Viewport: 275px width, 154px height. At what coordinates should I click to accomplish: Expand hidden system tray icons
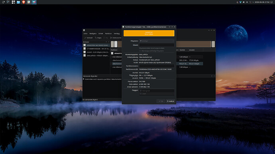coord(253,2)
